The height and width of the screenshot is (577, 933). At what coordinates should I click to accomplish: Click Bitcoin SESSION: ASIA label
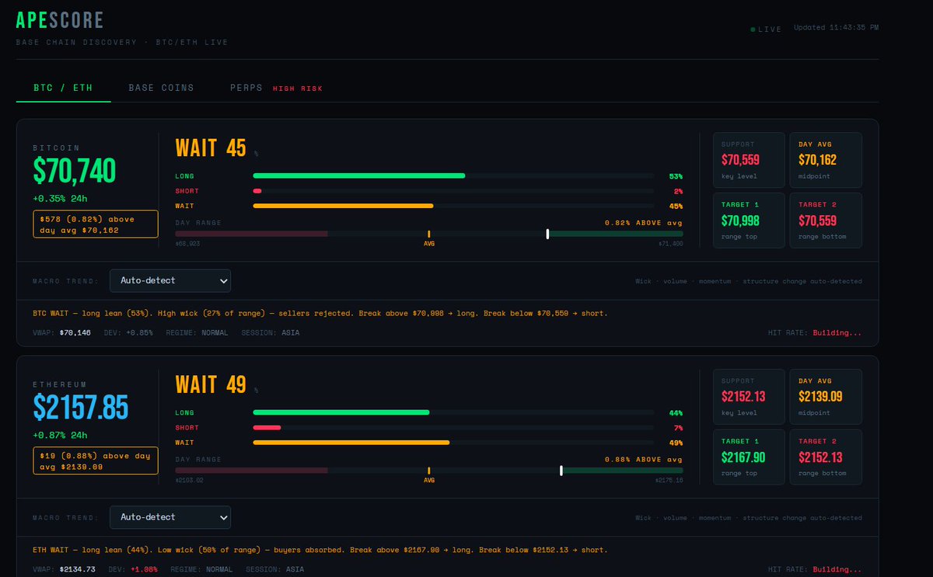(272, 332)
